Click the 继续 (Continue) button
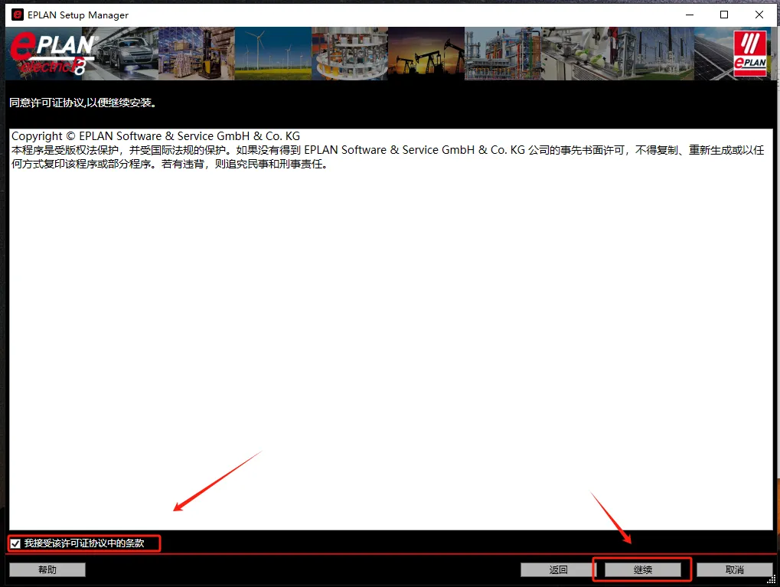Screen dimensions: 780x587 point(642,569)
